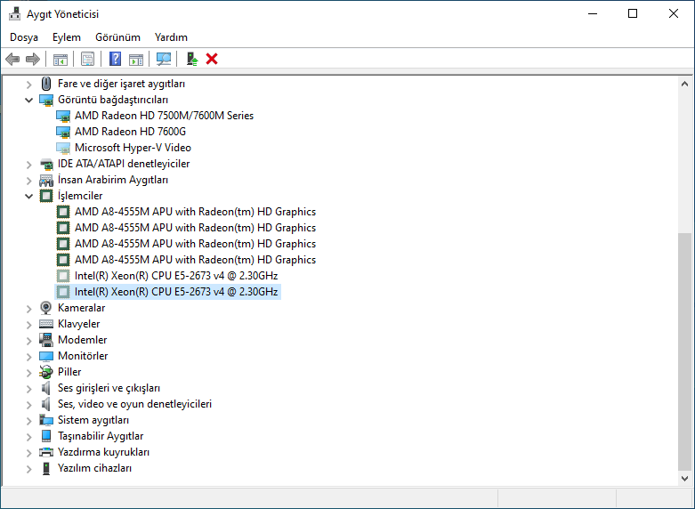This screenshot has height=509, width=695.
Task: Expand İnsan Arabirim Aygıtları node
Action: point(28,181)
